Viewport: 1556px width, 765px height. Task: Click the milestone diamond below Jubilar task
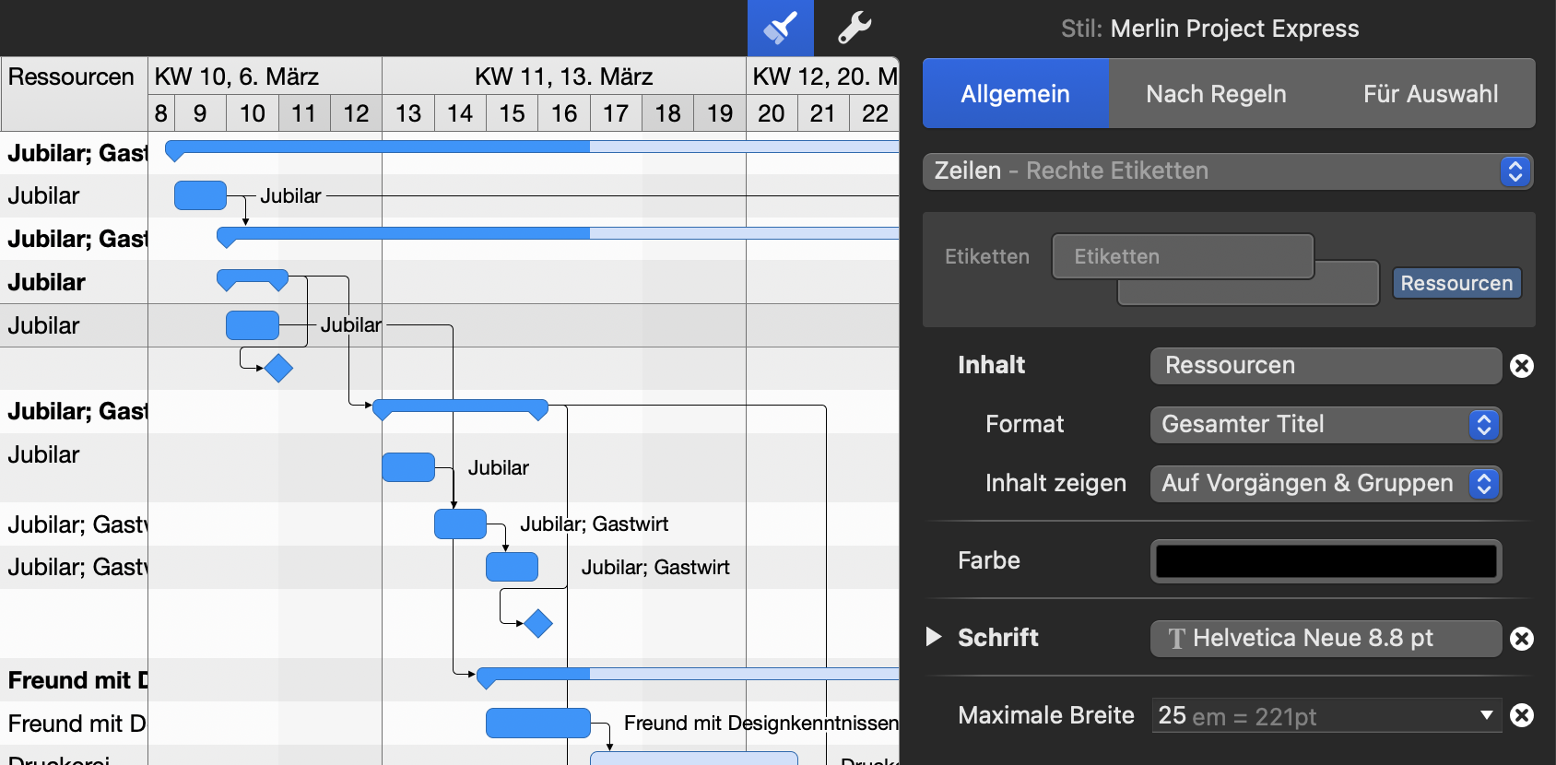[278, 369]
